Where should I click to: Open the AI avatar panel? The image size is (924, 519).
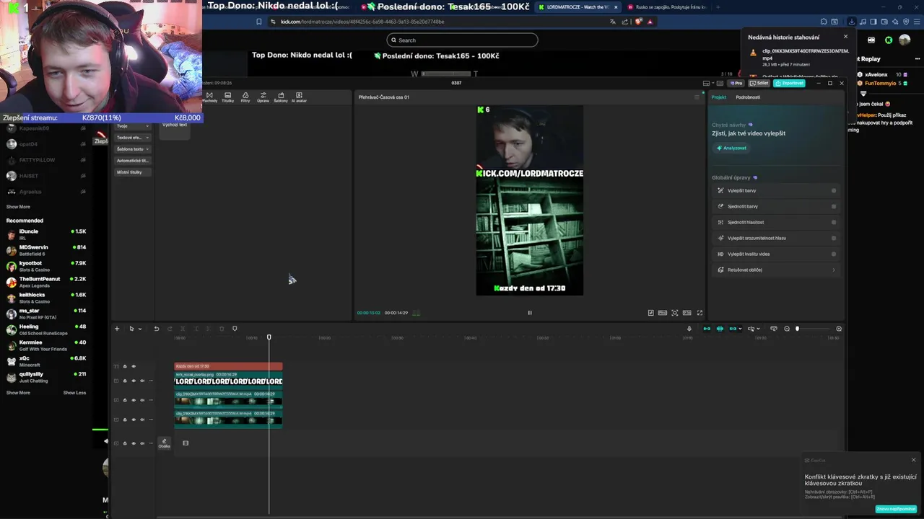(x=299, y=97)
